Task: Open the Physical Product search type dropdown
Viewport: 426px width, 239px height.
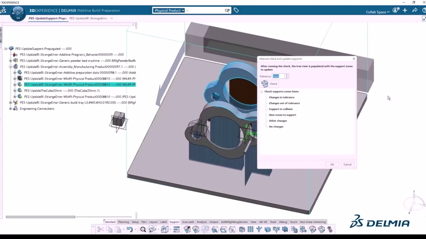Action: (x=169, y=11)
